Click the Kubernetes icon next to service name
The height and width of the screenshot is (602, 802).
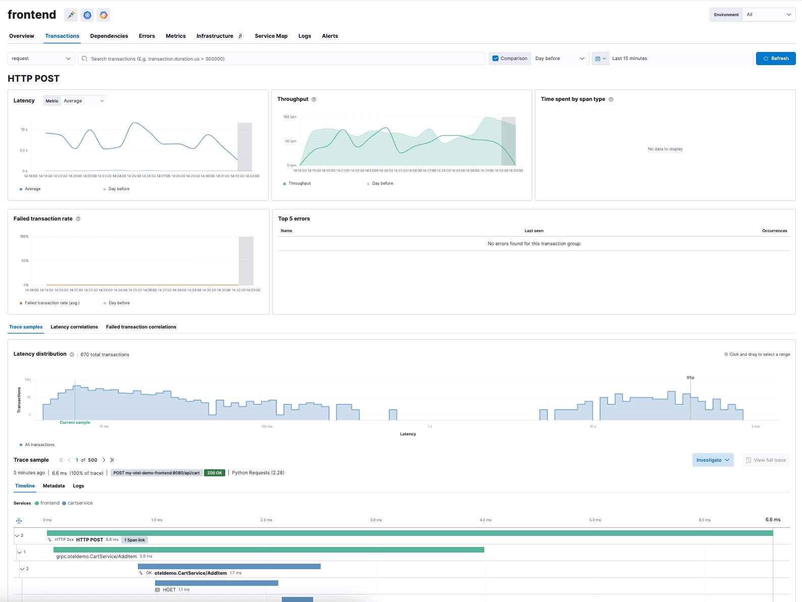pos(87,15)
